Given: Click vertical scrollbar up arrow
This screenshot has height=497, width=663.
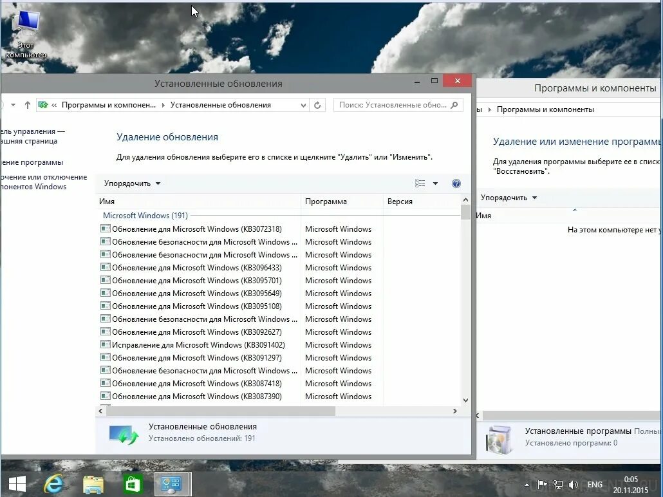Looking at the screenshot, I should pos(465,200).
